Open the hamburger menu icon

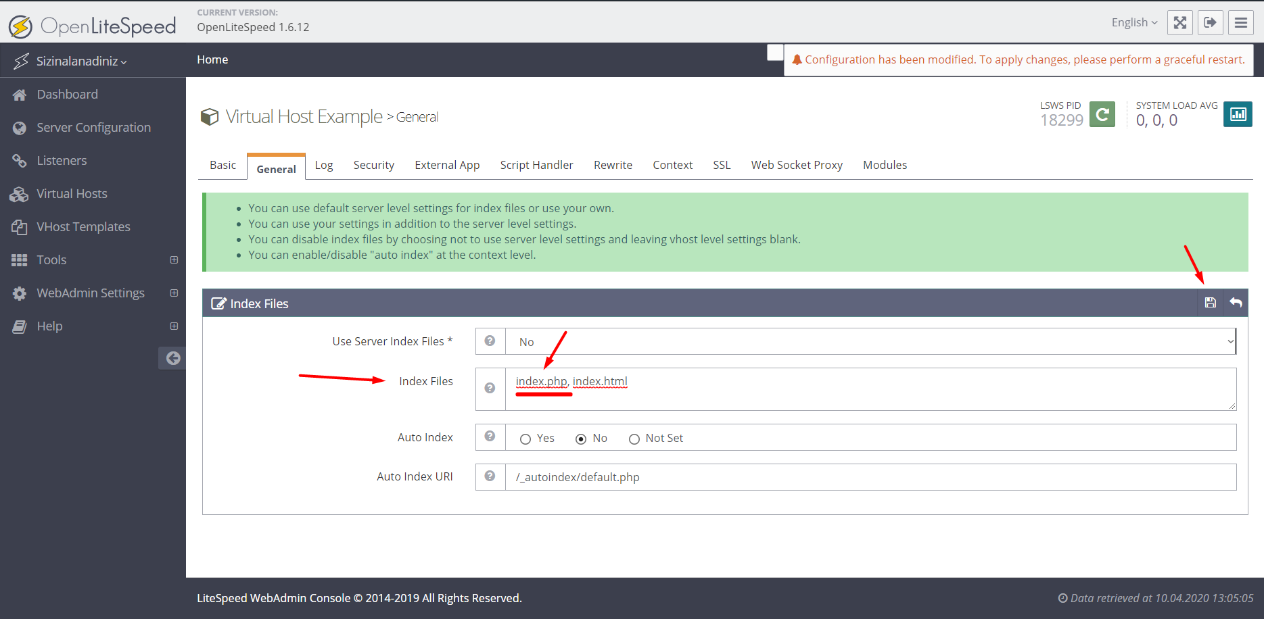pos(1241,22)
